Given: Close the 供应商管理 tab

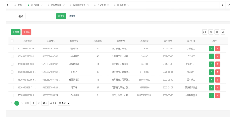Looking at the screenshot, I should (x=64, y=5).
